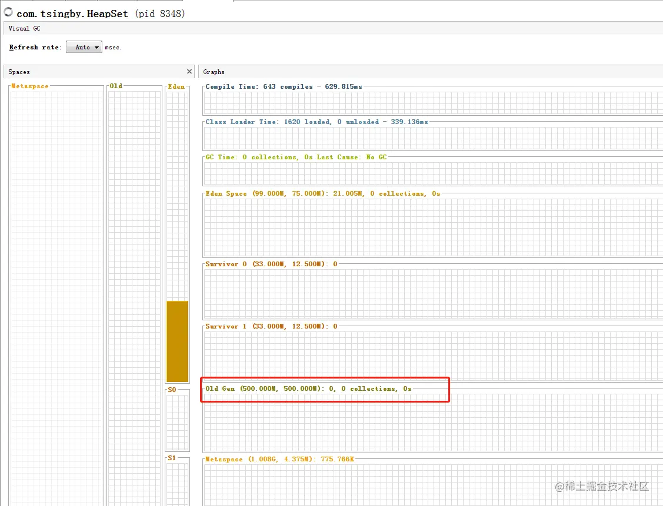The width and height of the screenshot is (663, 506).
Task: Click the Survivor 0 graph title
Action: pos(271,264)
